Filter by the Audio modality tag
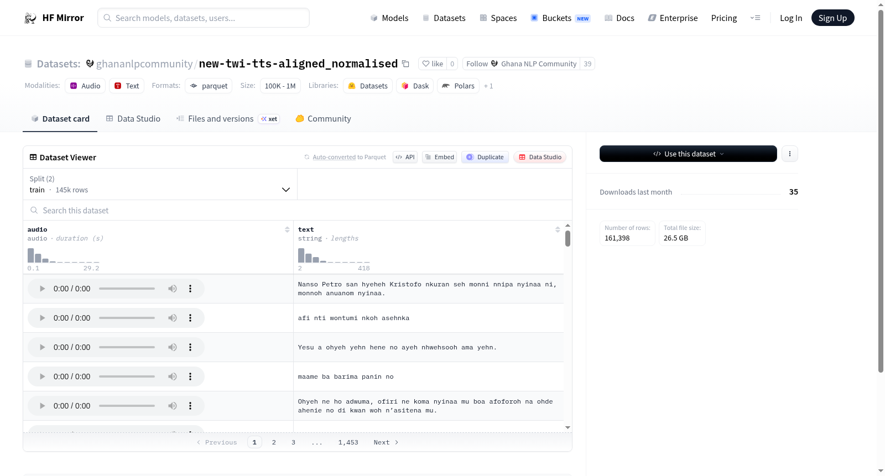Viewport: 885px width, 476px height. coord(85,86)
